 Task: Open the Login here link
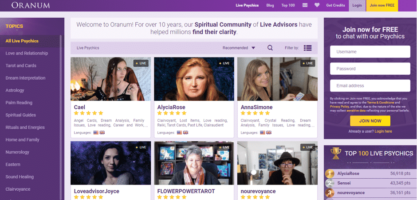pos(383,131)
